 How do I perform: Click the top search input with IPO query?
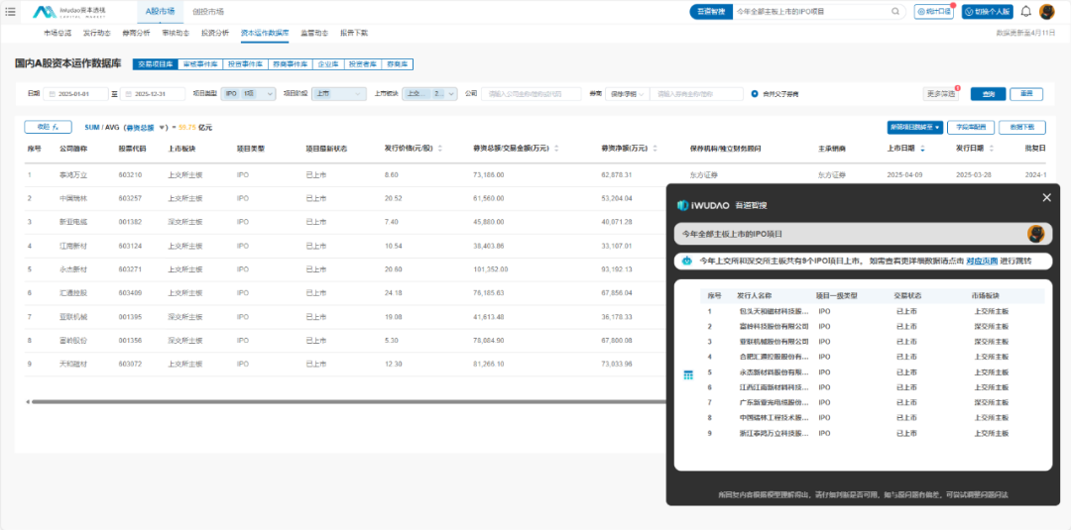(811, 12)
